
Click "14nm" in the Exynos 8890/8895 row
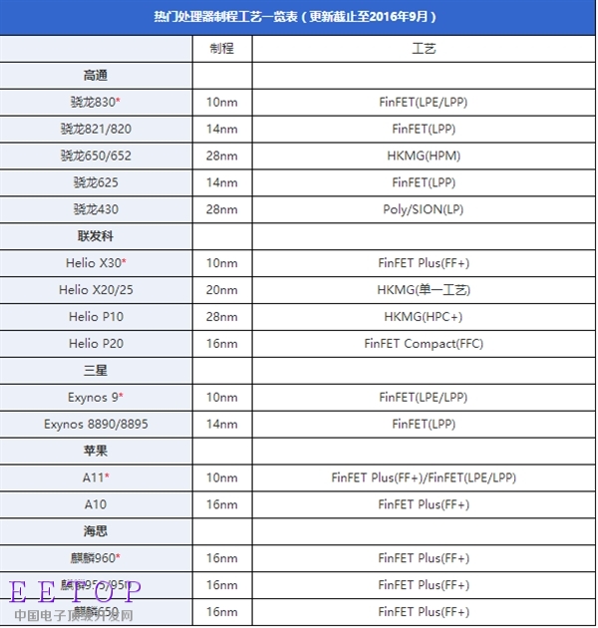coord(222,424)
